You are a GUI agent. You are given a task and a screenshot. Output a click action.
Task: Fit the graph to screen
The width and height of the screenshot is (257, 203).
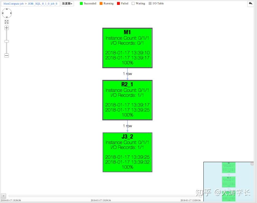click(x=6, y=22)
